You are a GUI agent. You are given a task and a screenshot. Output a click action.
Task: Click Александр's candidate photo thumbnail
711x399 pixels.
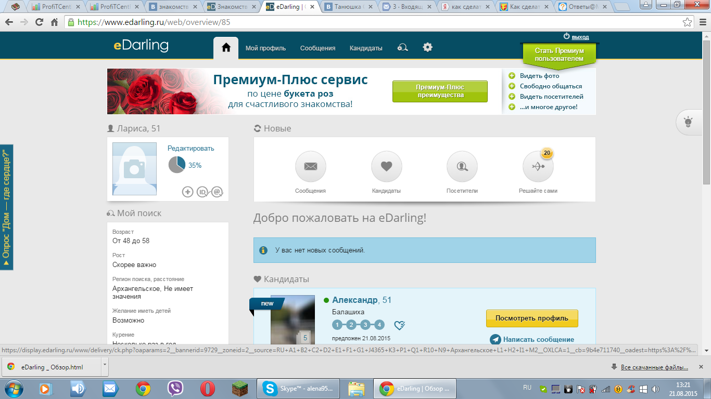(293, 320)
